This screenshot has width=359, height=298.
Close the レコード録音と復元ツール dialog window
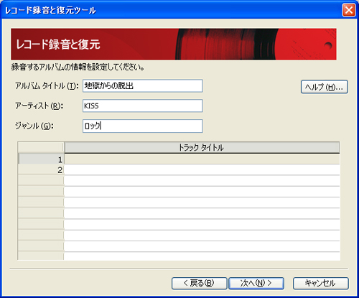(x=349, y=10)
